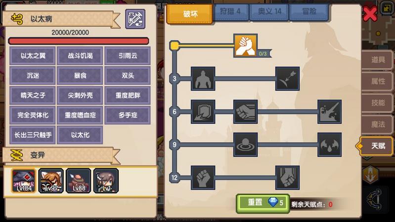Viewport: 395px width, 222px height.
Task: Click the 重置 reset button
Action: pos(263,203)
